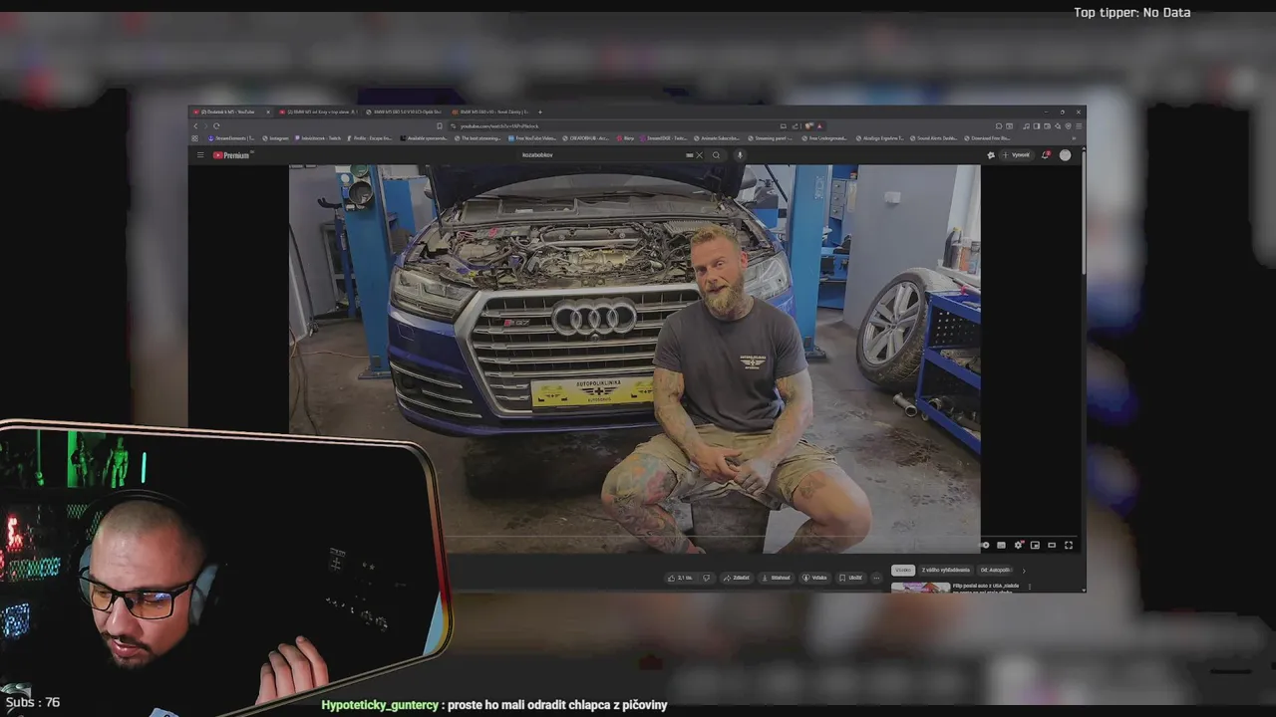Click the browser address bar URL
Image resolution: width=1276 pixels, height=717 pixels.
click(x=499, y=126)
